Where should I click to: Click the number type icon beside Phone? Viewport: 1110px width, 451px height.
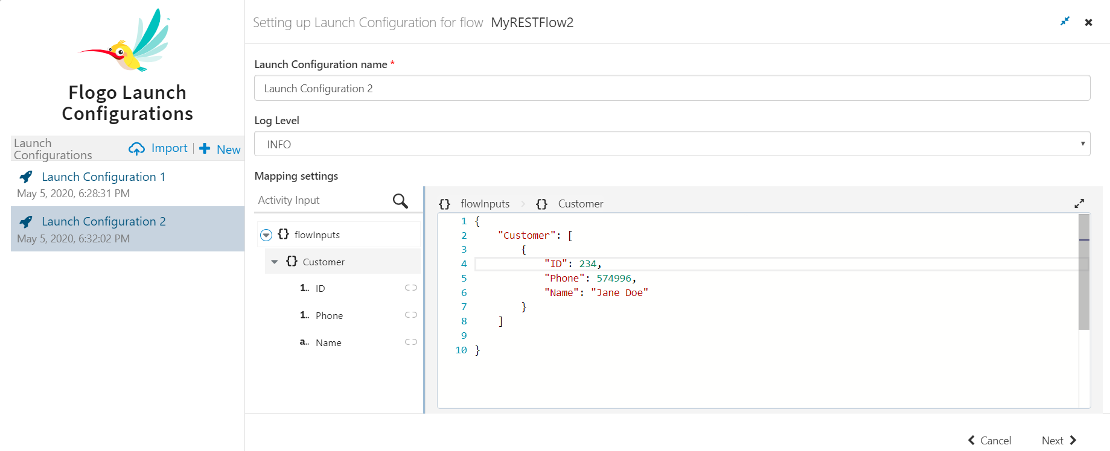304,315
